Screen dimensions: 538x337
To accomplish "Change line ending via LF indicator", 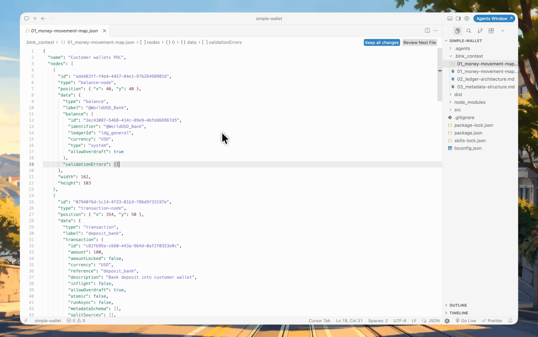I will (414, 320).
